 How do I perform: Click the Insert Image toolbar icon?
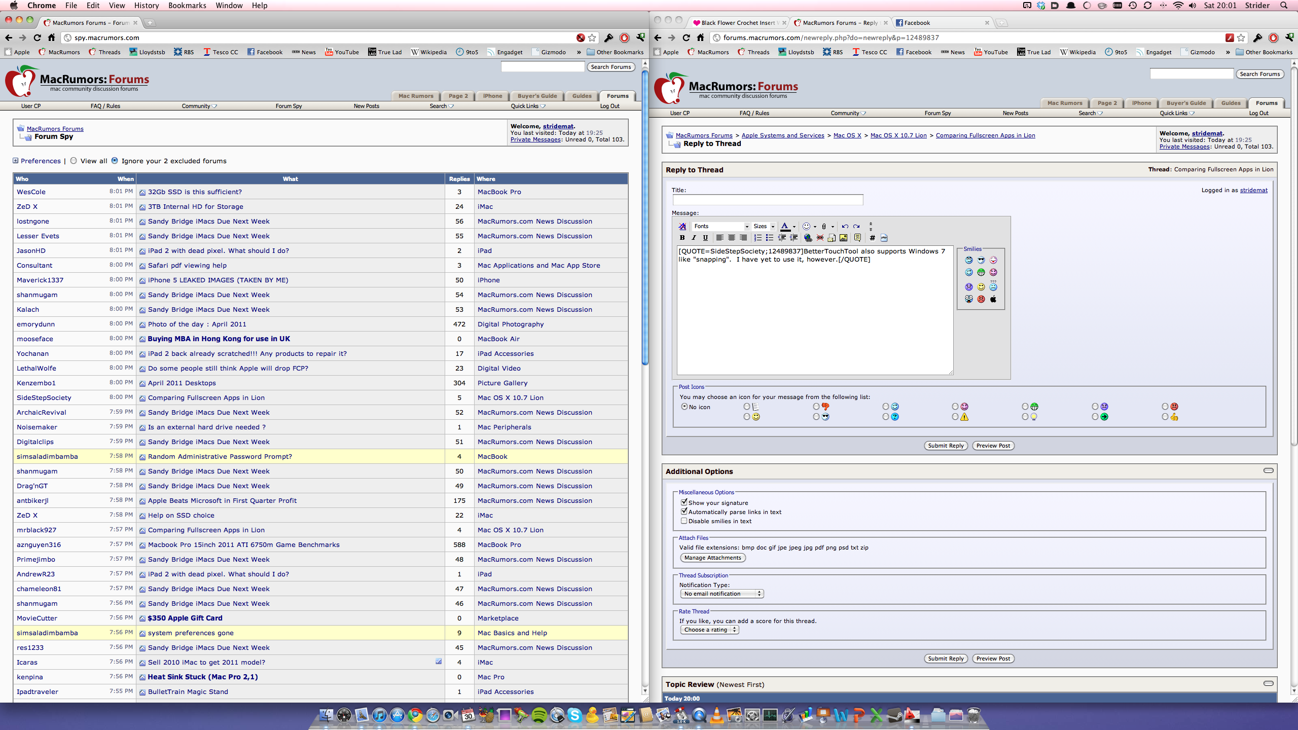(843, 238)
